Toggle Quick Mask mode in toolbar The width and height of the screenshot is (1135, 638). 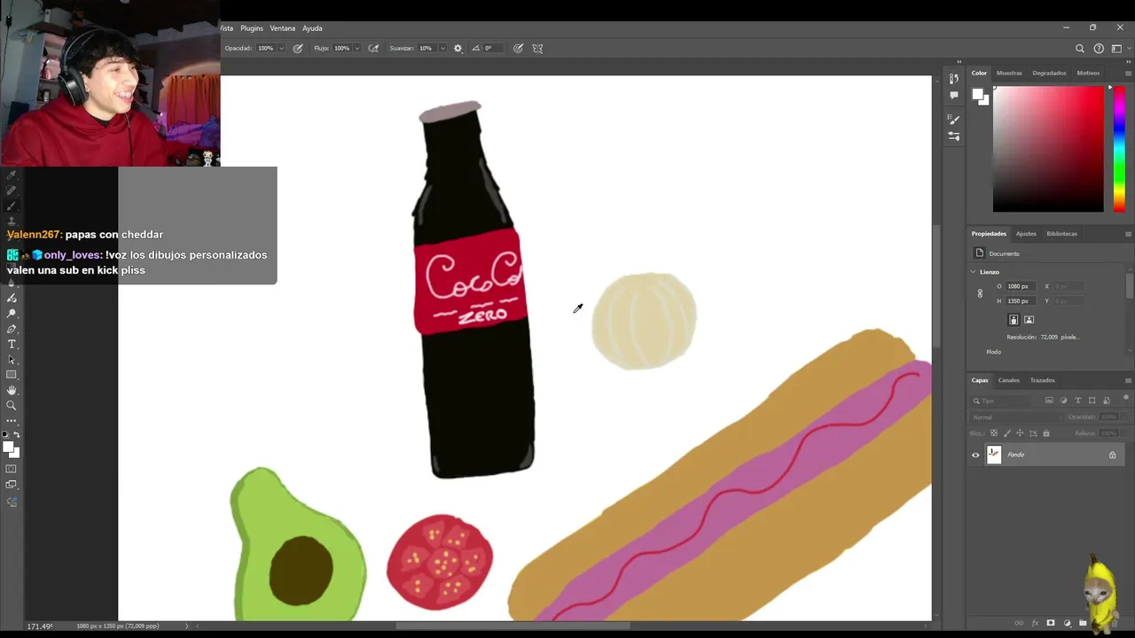point(12,469)
